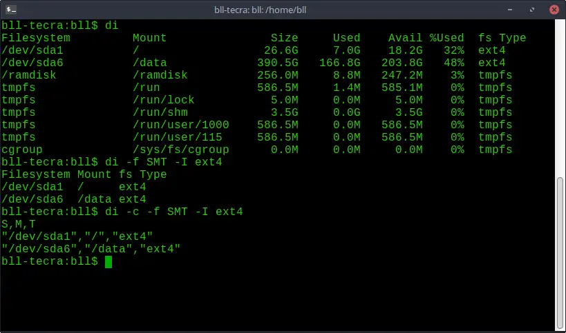Viewport: 566px width, 333px height.
Task: Select the 'Filesystem' column header in first table
Action: (36, 38)
